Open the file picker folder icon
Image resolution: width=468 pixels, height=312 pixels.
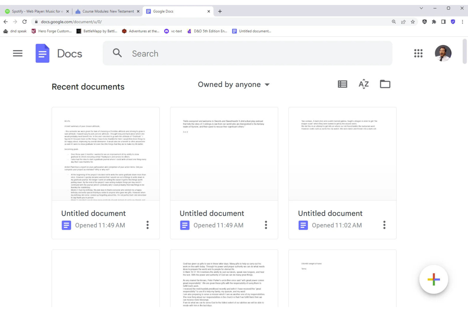[385, 84]
